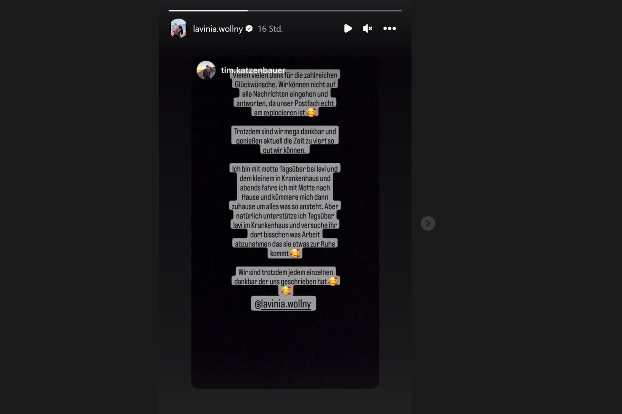Unmute the story audio

[367, 29]
